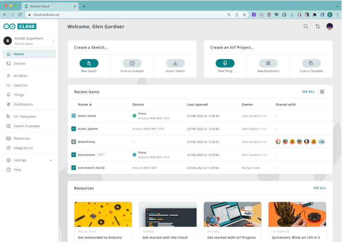Click the New Dashboard icon
The height and width of the screenshot is (242, 342).
(268, 63)
